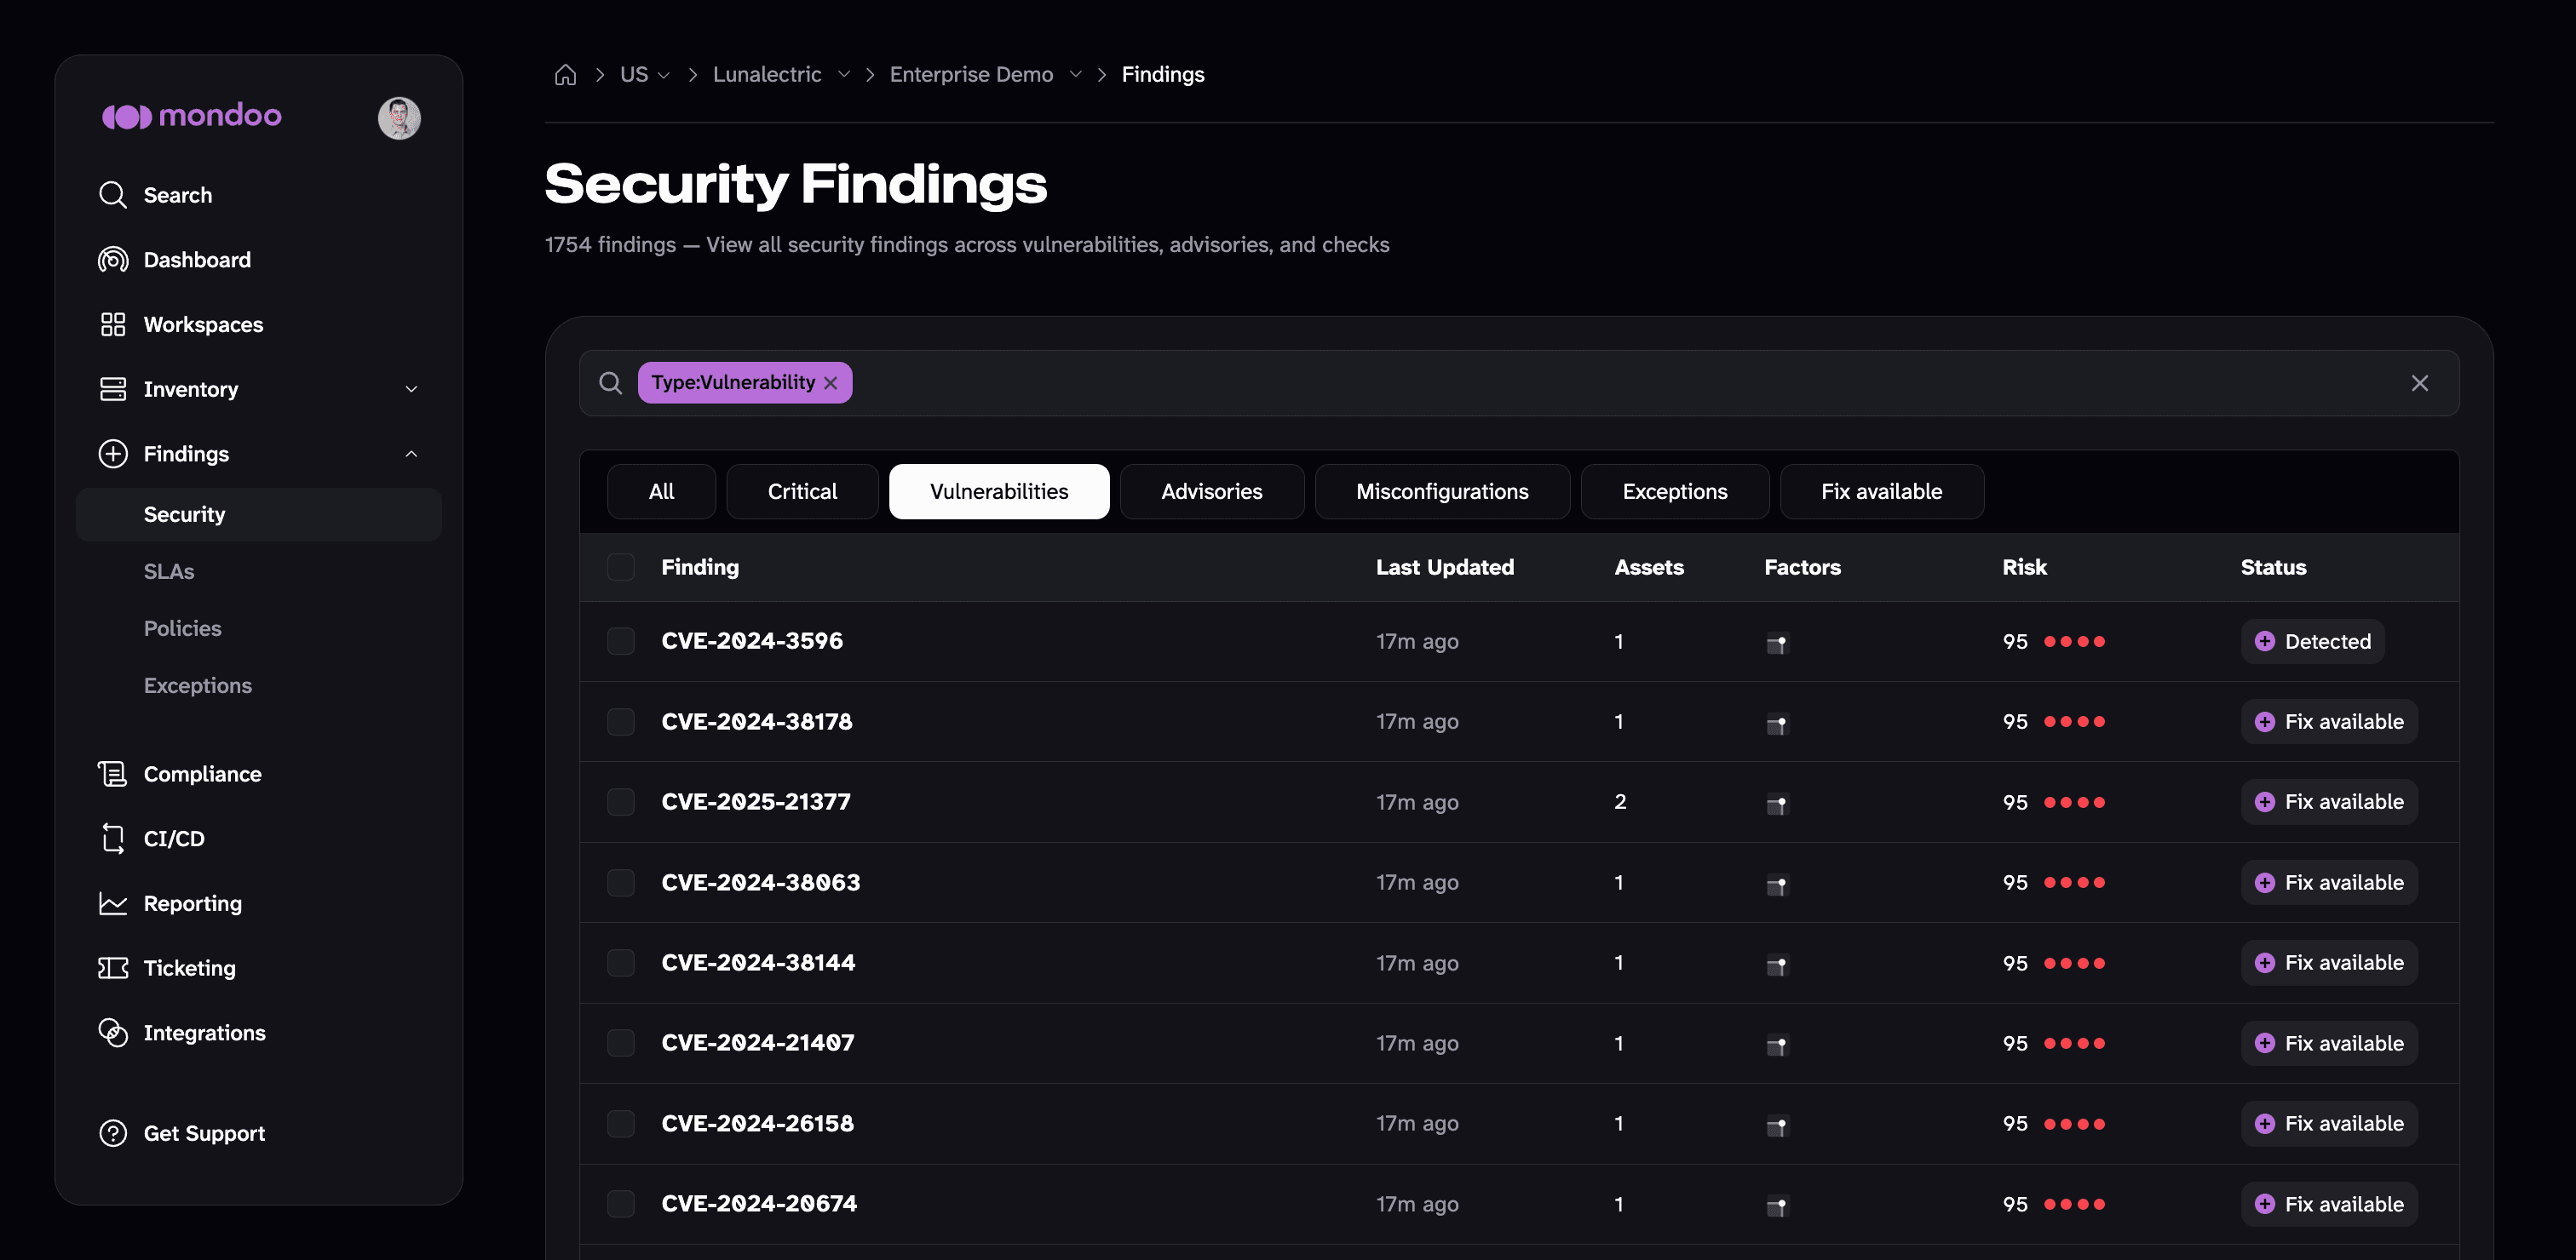The height and width of the screenshot is (1260, 2576).
Task: Click the Reporting chart icon
Action: tap(113, 903)
